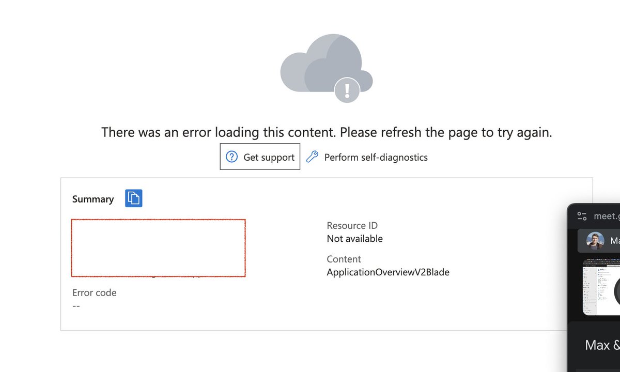Image resolution: width=620 pixels, height=372 pixels.
Task: Click the 'Max &' meeting title in Meet window
Action: (602, 345)
